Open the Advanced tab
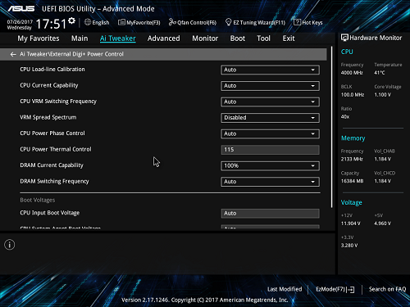The height and width of the screenshot is (307, 410). coord(163,38)
